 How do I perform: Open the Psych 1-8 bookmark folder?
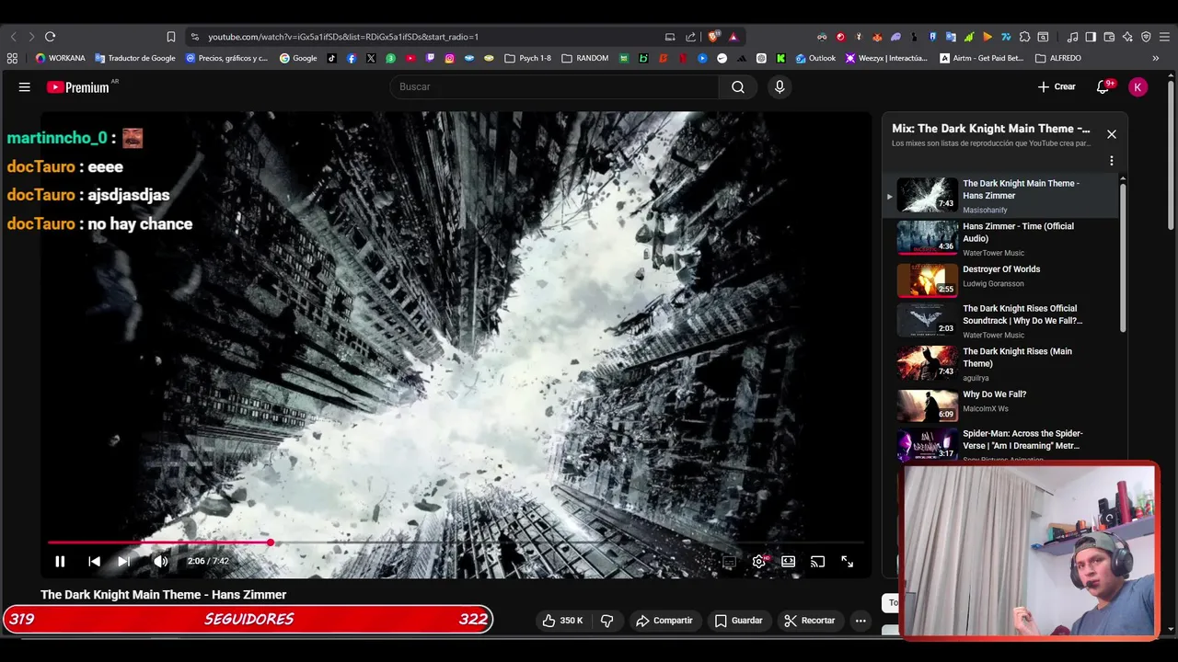coord(527,58)
